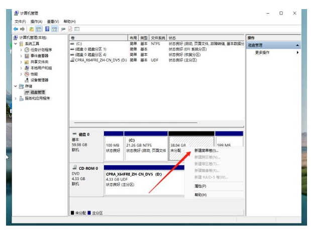Click the 设备管理器 icon

27,80
